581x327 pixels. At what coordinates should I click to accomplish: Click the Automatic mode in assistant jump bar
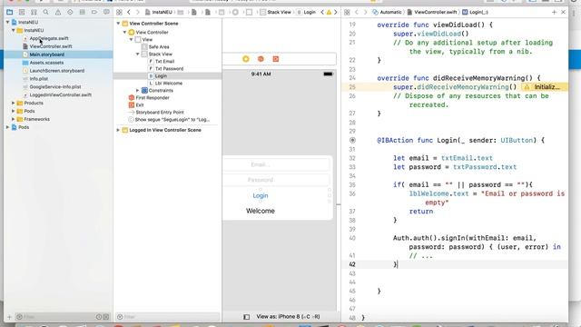387,12
